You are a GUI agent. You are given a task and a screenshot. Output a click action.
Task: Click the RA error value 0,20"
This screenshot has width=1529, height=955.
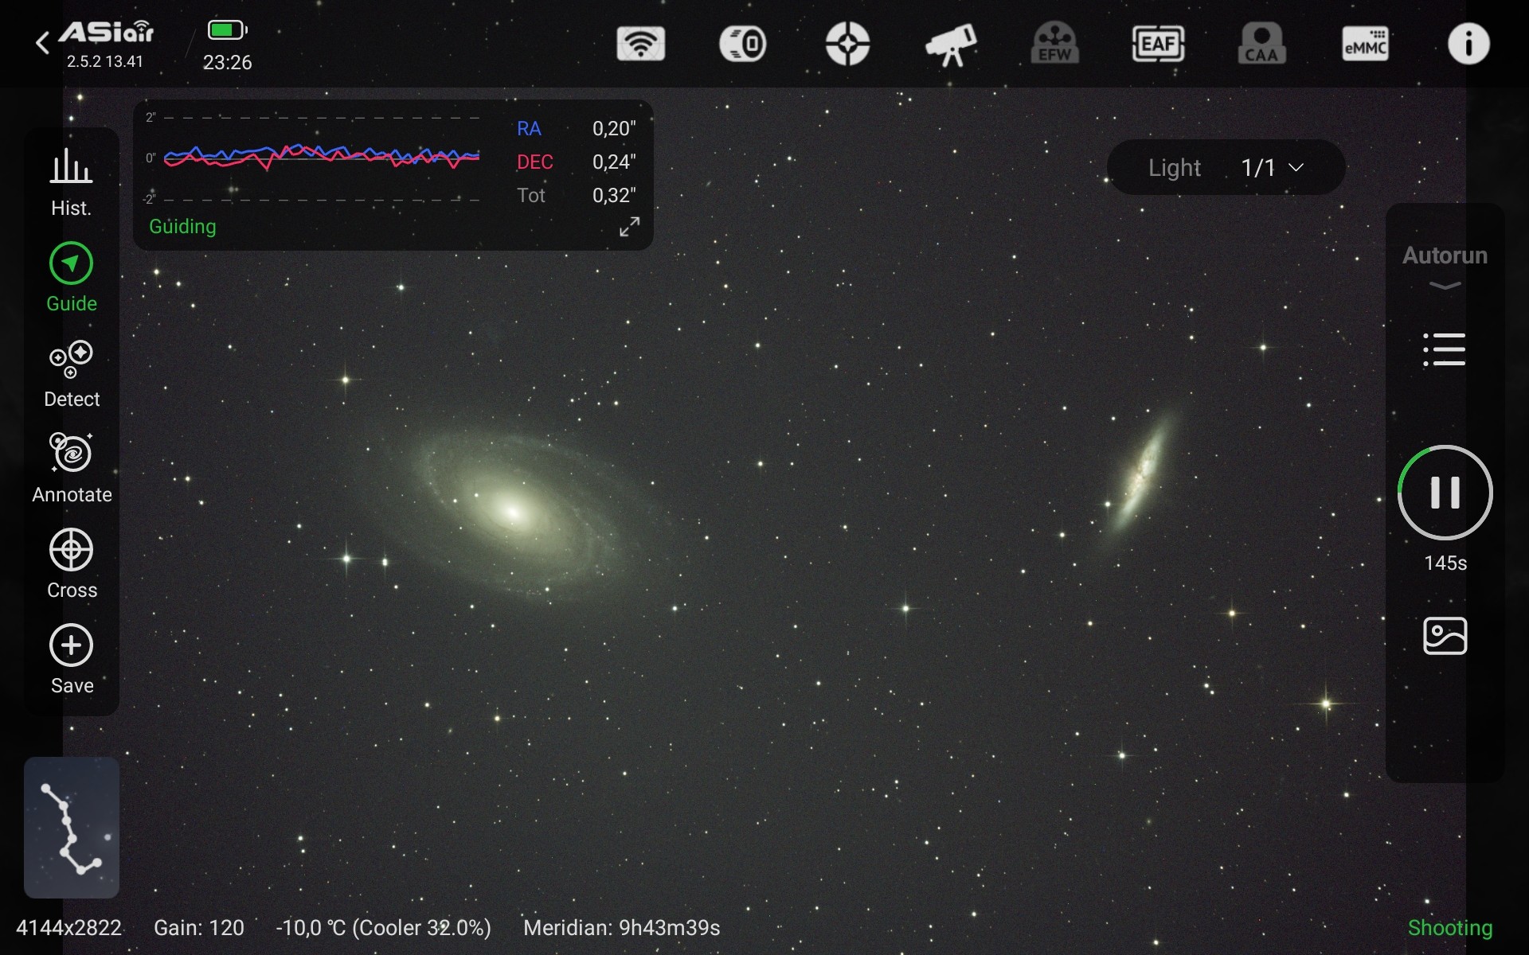tap(614, 129)
